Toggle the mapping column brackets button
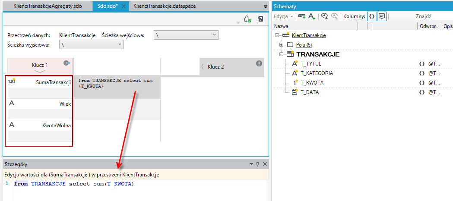Screen dimensions: 453x201 point(372,16)
